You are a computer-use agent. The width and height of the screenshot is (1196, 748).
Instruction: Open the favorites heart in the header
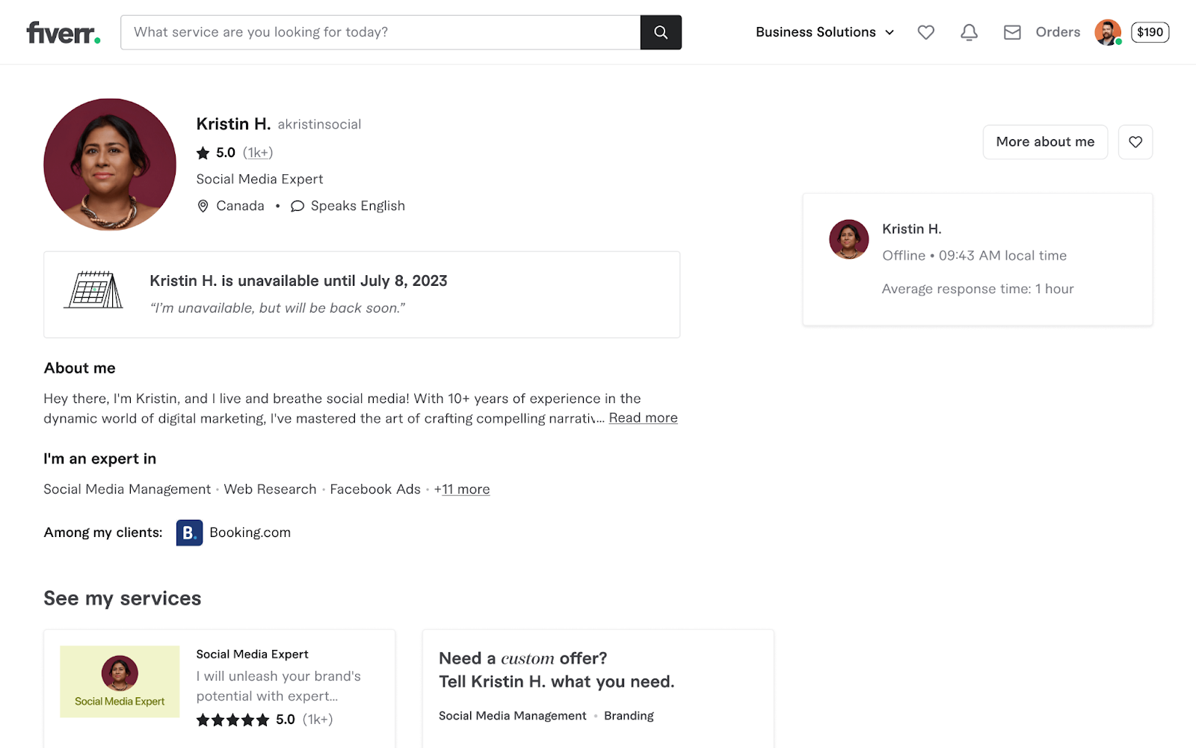coord(925,32)
